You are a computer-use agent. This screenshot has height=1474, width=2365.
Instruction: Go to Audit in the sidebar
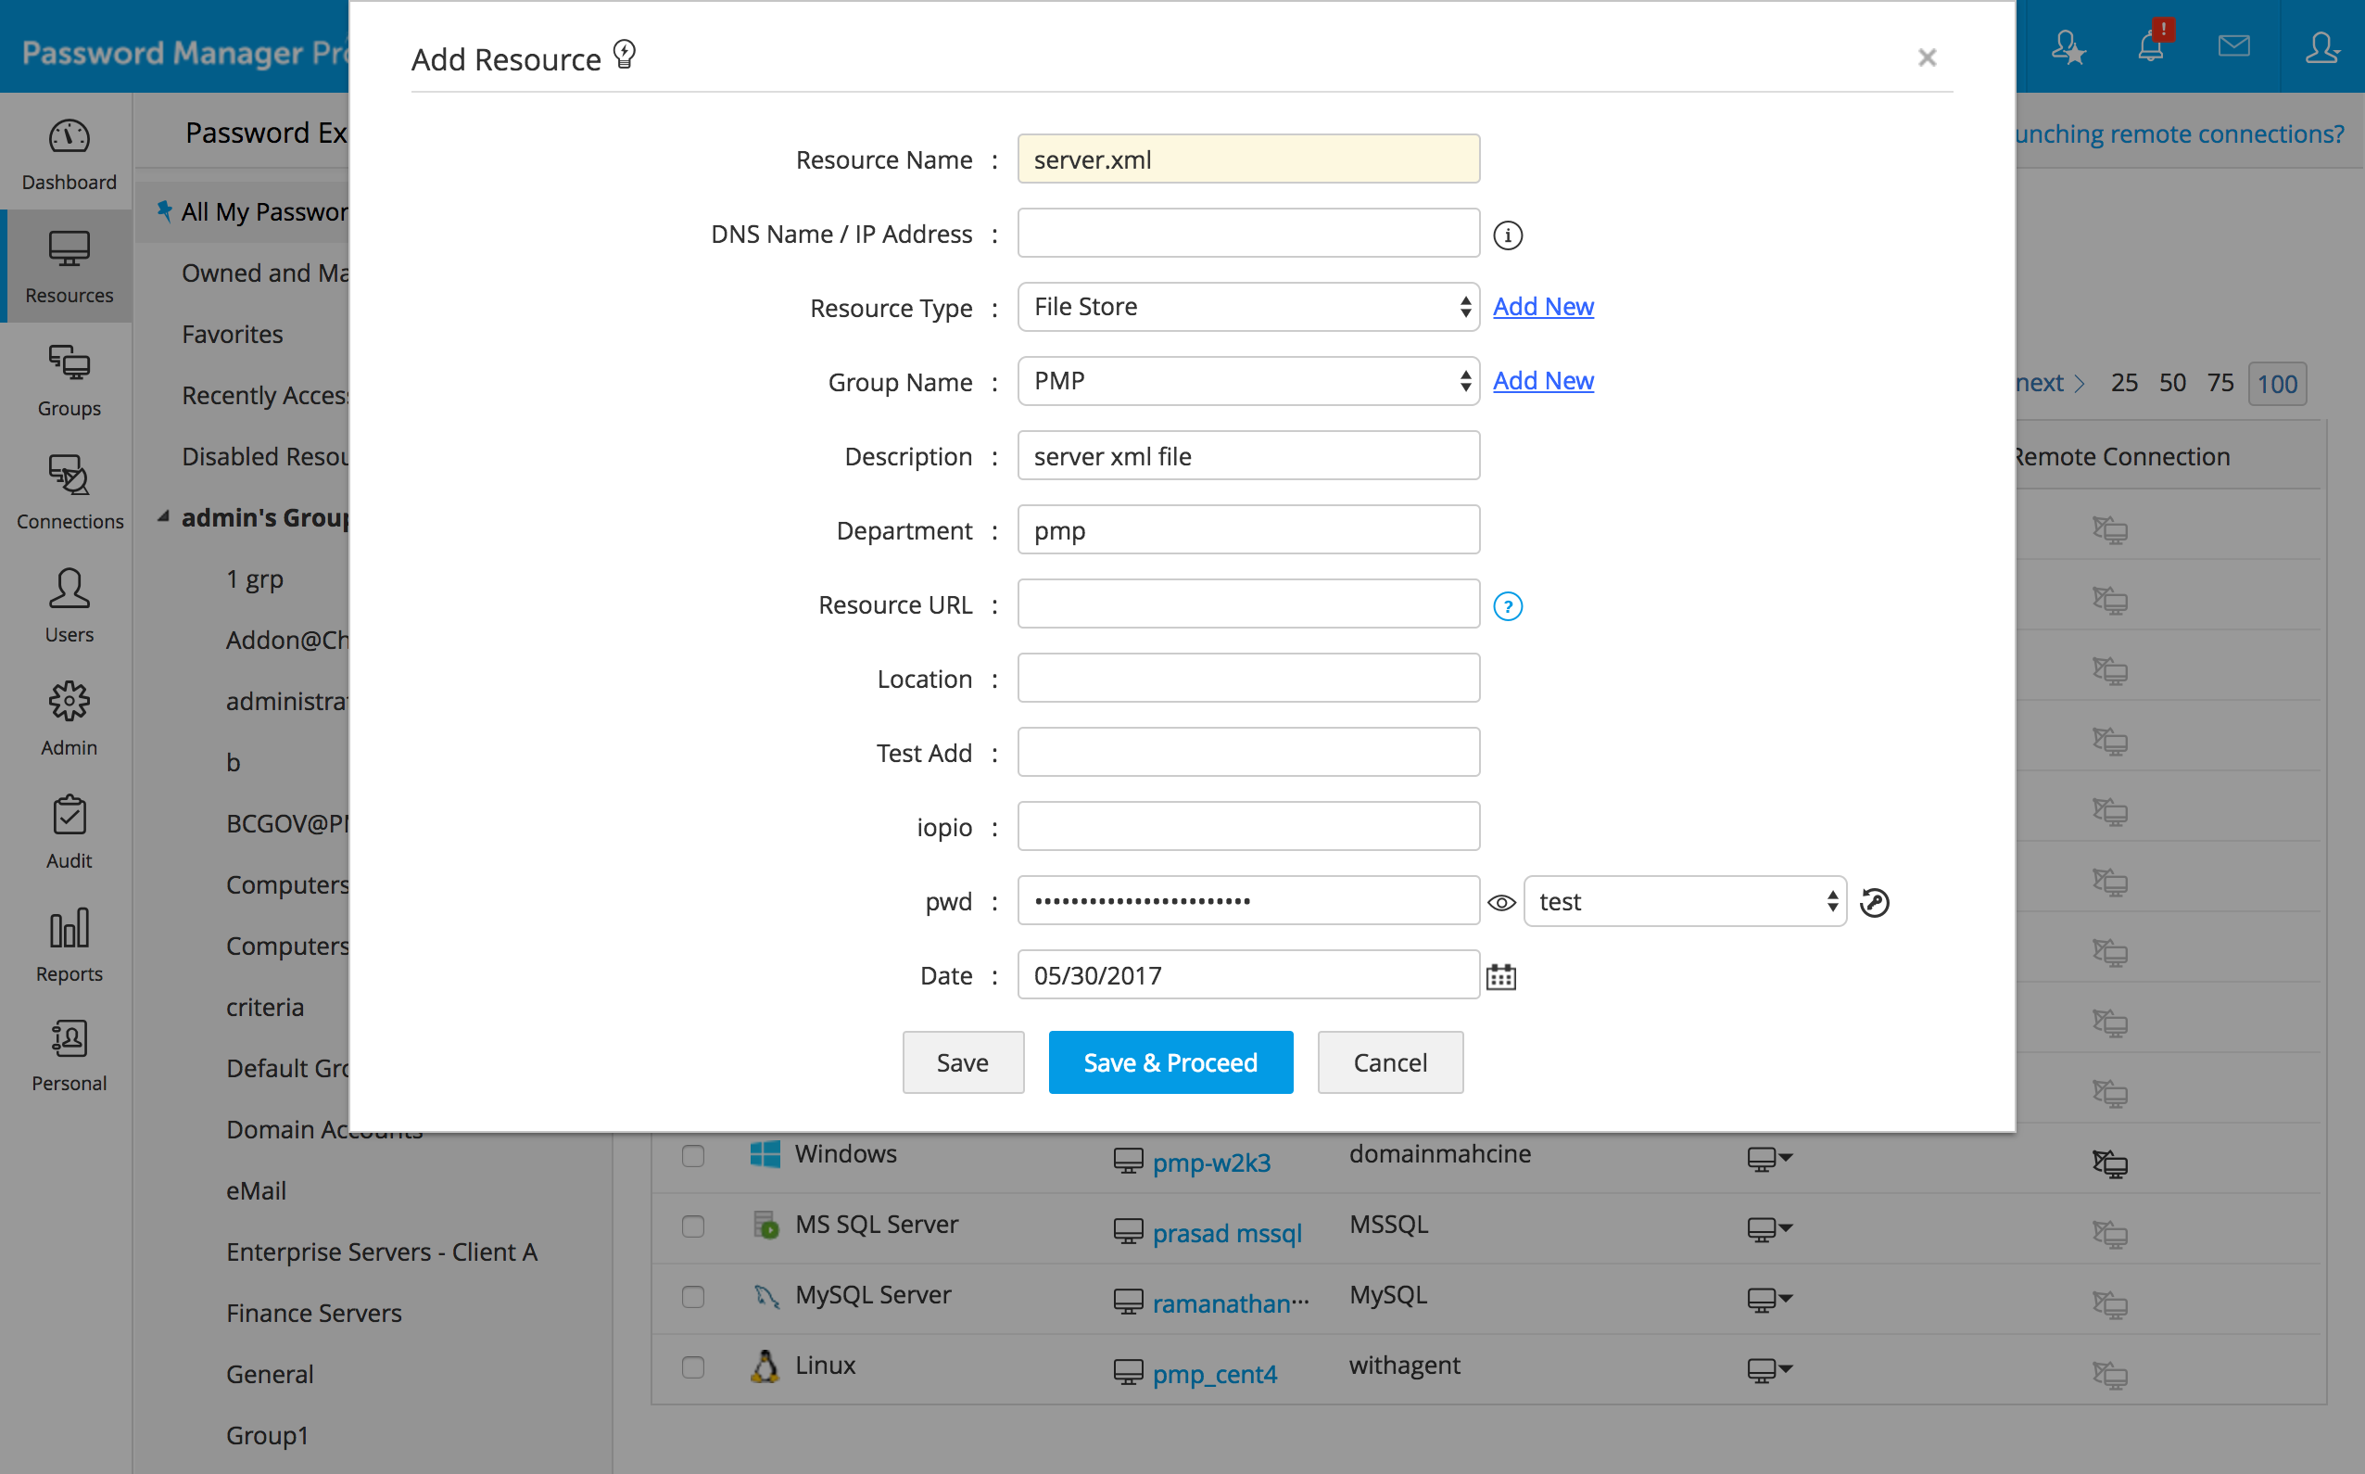[69, 832]
